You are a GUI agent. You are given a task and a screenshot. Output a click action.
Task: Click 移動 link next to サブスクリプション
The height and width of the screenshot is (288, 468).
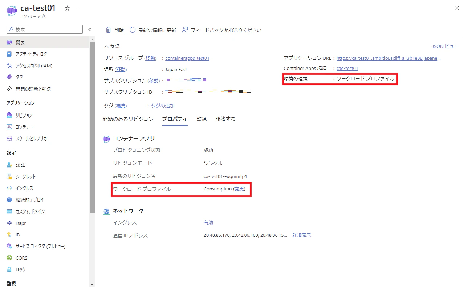pos(154,81)
